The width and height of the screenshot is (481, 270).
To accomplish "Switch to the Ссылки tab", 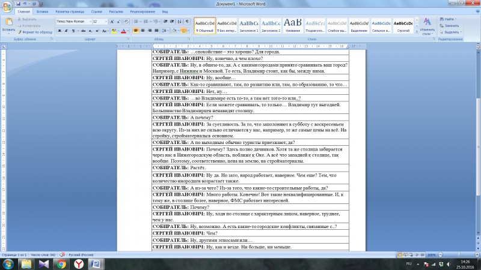I will pyautogui.click(x=96, y=11).
